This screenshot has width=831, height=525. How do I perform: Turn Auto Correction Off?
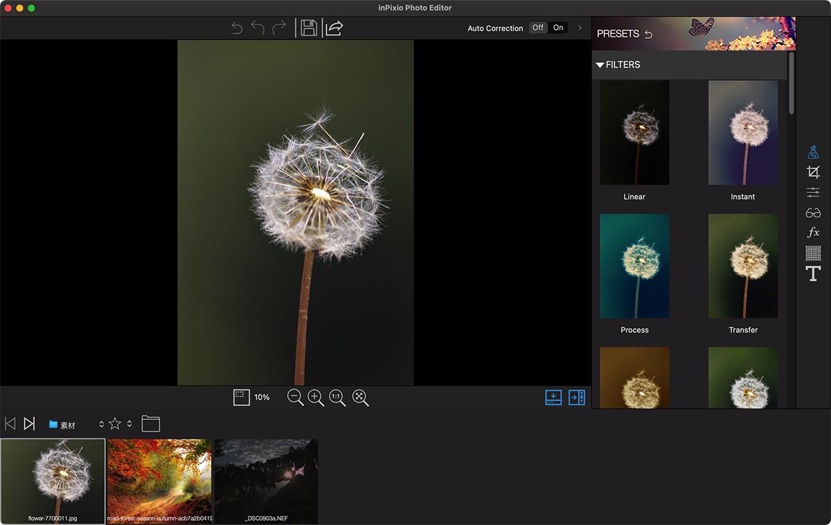(x=537, y=28)
